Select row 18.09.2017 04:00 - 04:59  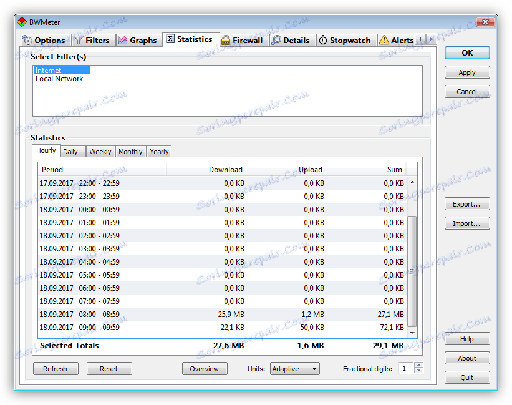(x=223, y=261)
